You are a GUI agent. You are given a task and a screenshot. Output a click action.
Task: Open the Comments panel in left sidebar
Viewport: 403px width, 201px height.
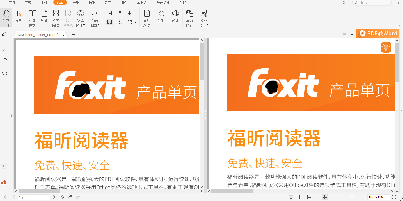5,73
